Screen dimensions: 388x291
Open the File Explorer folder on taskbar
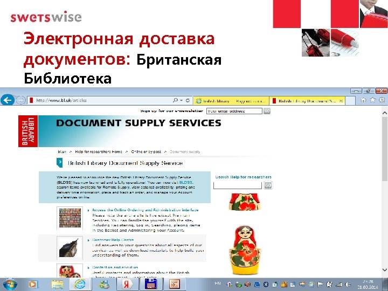(58, 285)
